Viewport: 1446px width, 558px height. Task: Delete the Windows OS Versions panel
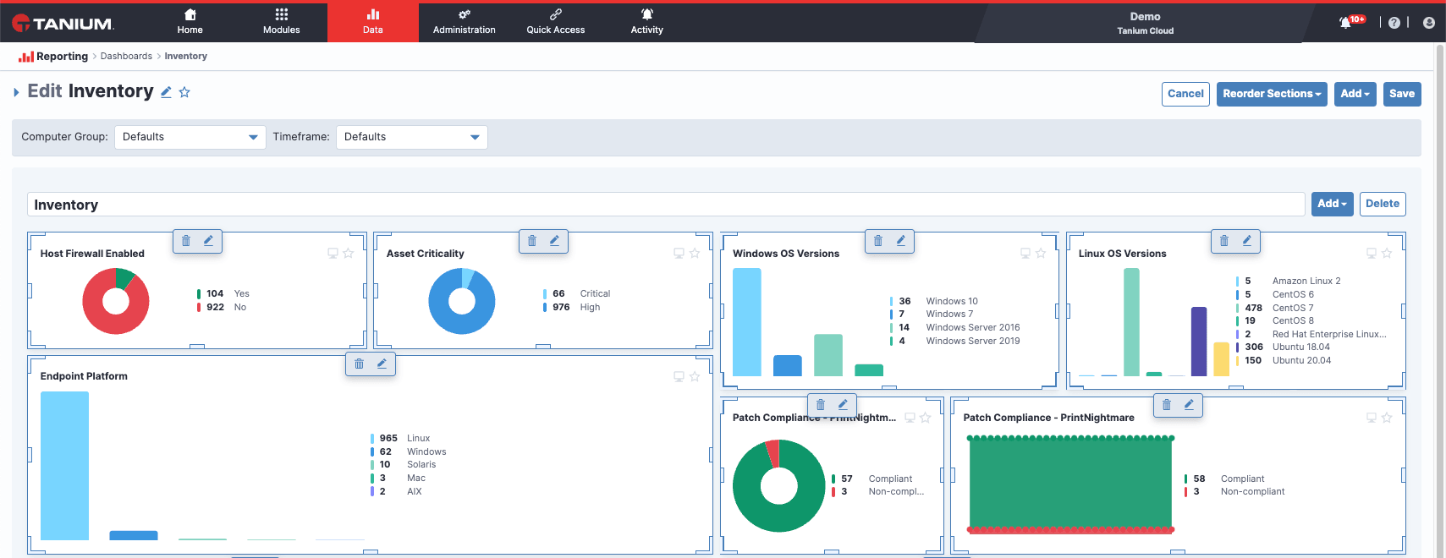878,241
